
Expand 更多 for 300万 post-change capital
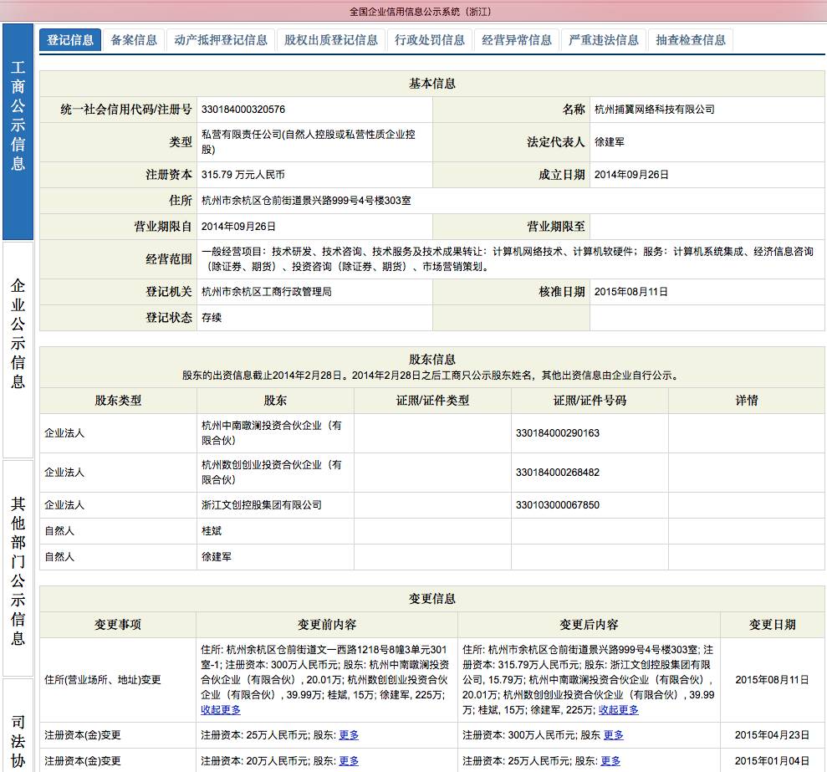614,735
